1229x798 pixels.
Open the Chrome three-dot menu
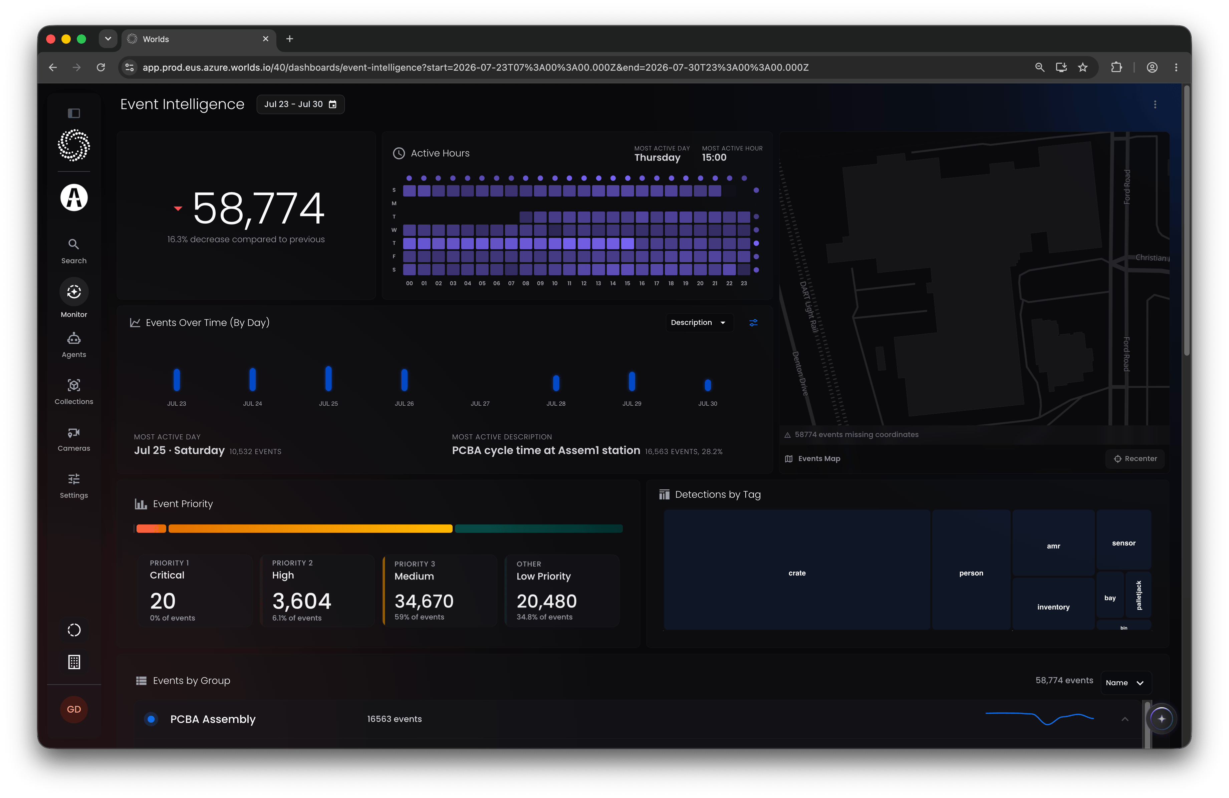(1176, 68)
